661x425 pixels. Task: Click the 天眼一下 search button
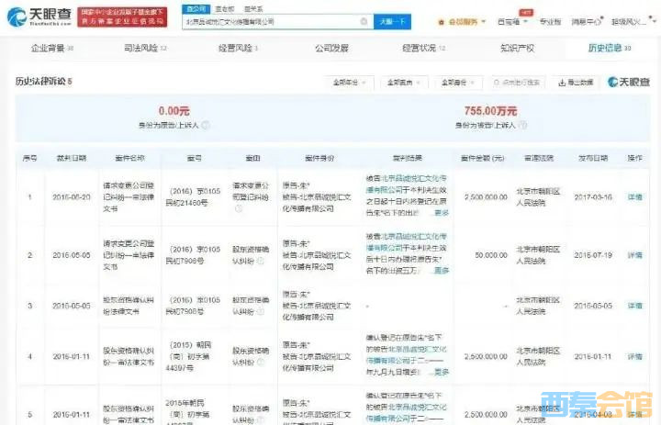pyautogui.click(x=392, y=21)
